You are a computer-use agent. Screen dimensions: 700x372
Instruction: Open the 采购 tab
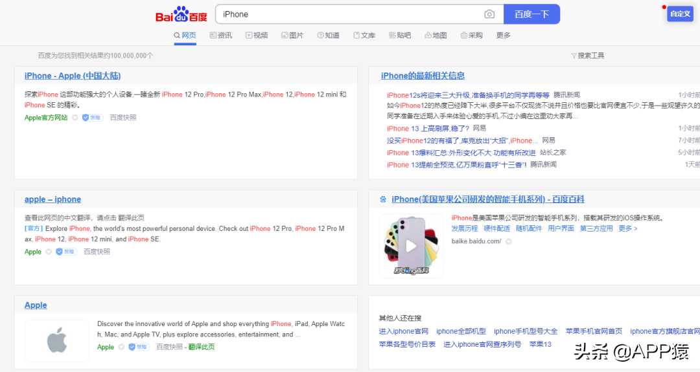(471, 35)
